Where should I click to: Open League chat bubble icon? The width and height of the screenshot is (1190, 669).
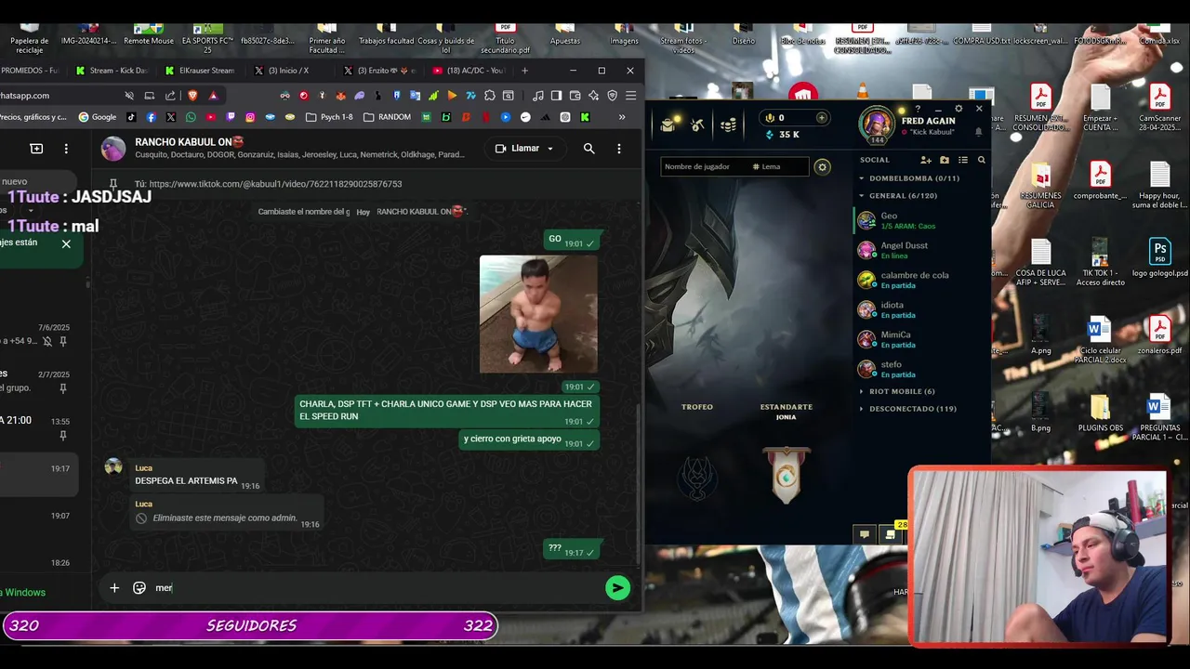(865, 534)
